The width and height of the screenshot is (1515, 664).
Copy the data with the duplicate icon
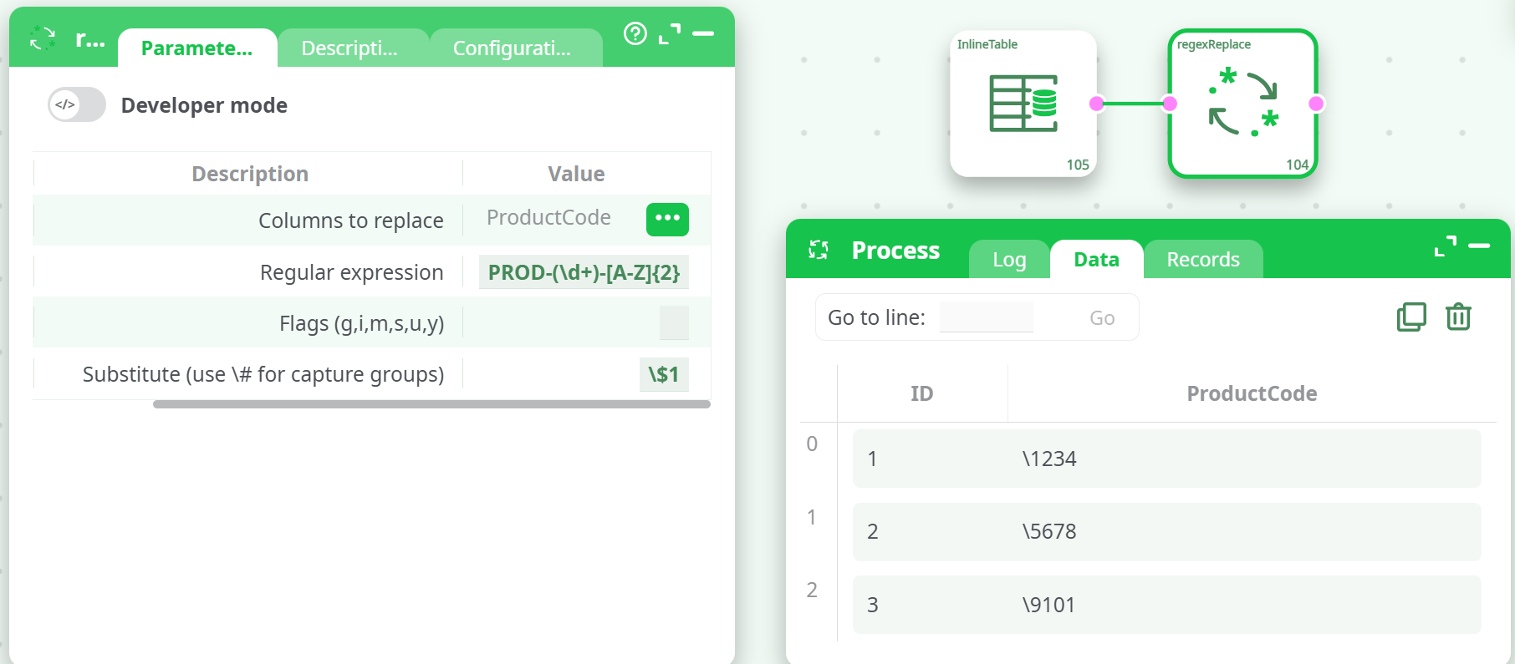1411,317
